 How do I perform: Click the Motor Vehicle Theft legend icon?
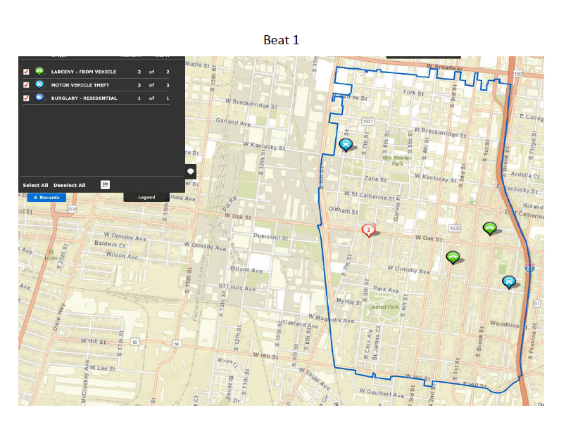tap(39, 84)
